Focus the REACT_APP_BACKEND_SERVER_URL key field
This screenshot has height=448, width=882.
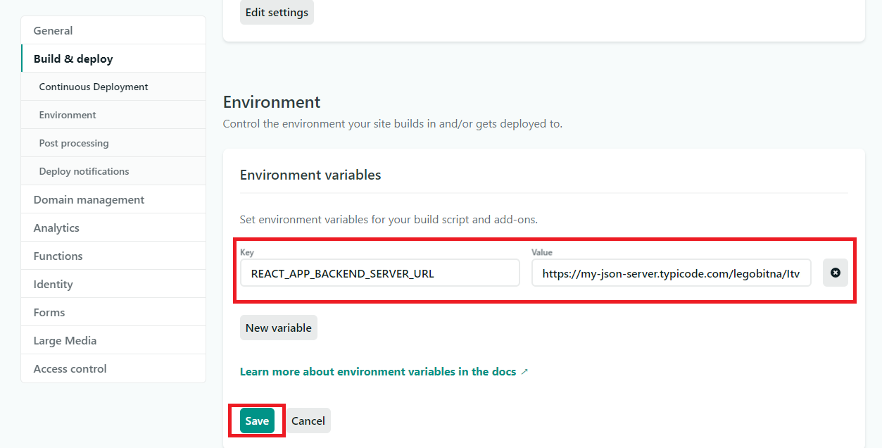coord(379,273)
